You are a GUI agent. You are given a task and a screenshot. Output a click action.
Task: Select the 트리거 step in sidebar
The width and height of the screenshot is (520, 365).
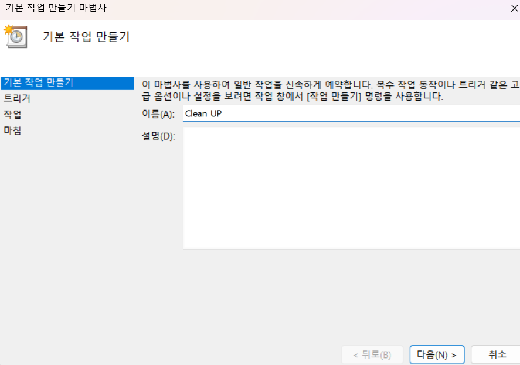point(17,99)
